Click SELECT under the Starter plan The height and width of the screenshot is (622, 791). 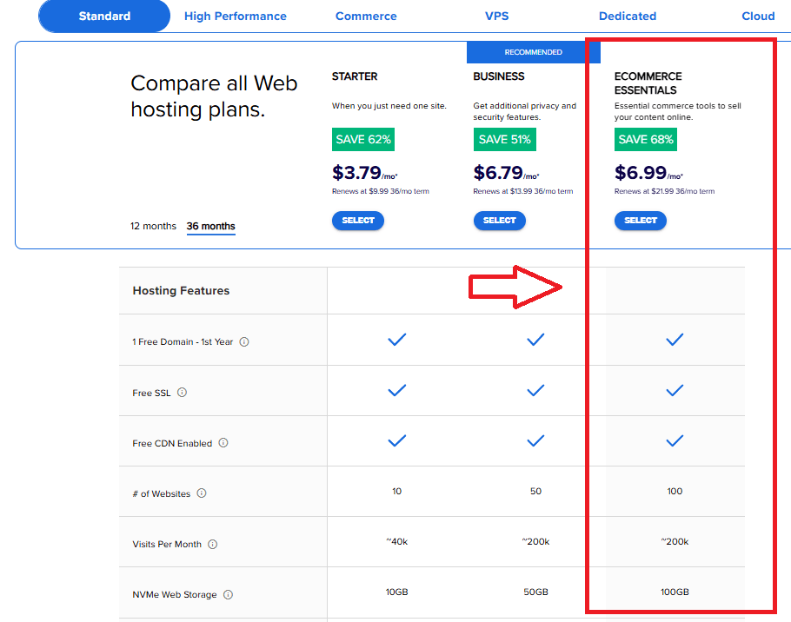[358, 221]
